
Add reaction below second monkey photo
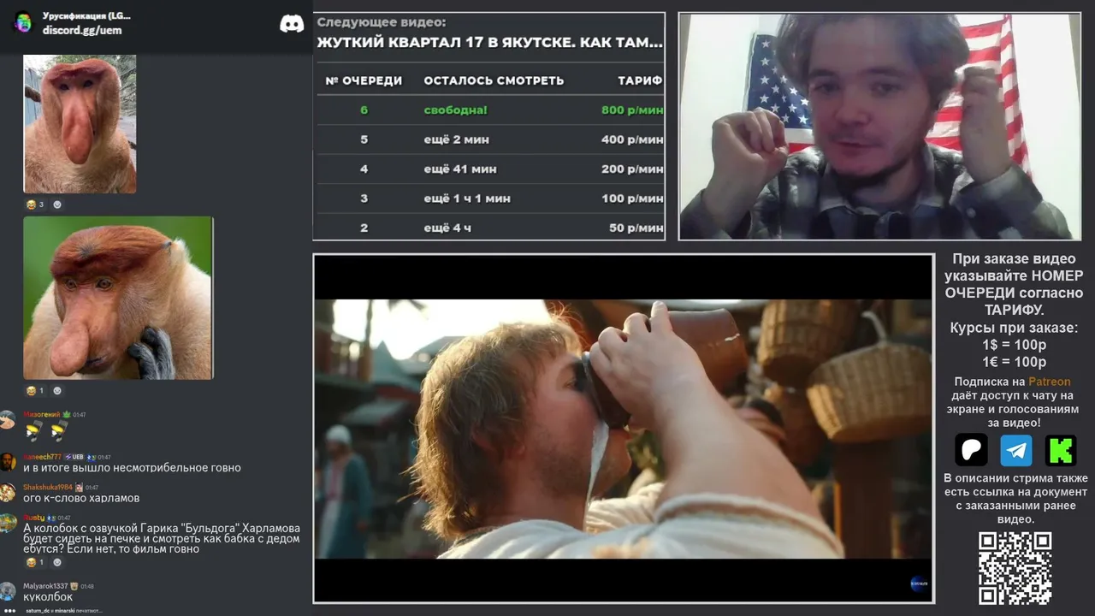point(57,391)
